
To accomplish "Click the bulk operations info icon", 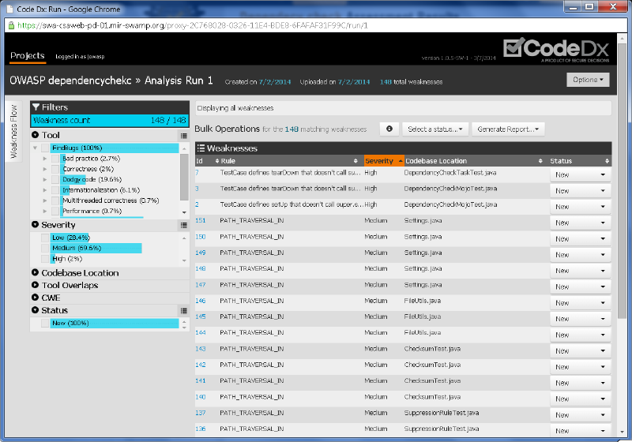I will click(389, 129).
